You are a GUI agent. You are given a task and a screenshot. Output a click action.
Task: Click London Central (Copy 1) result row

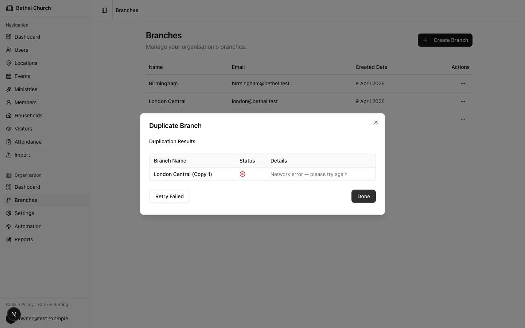(x=262, y=174)
